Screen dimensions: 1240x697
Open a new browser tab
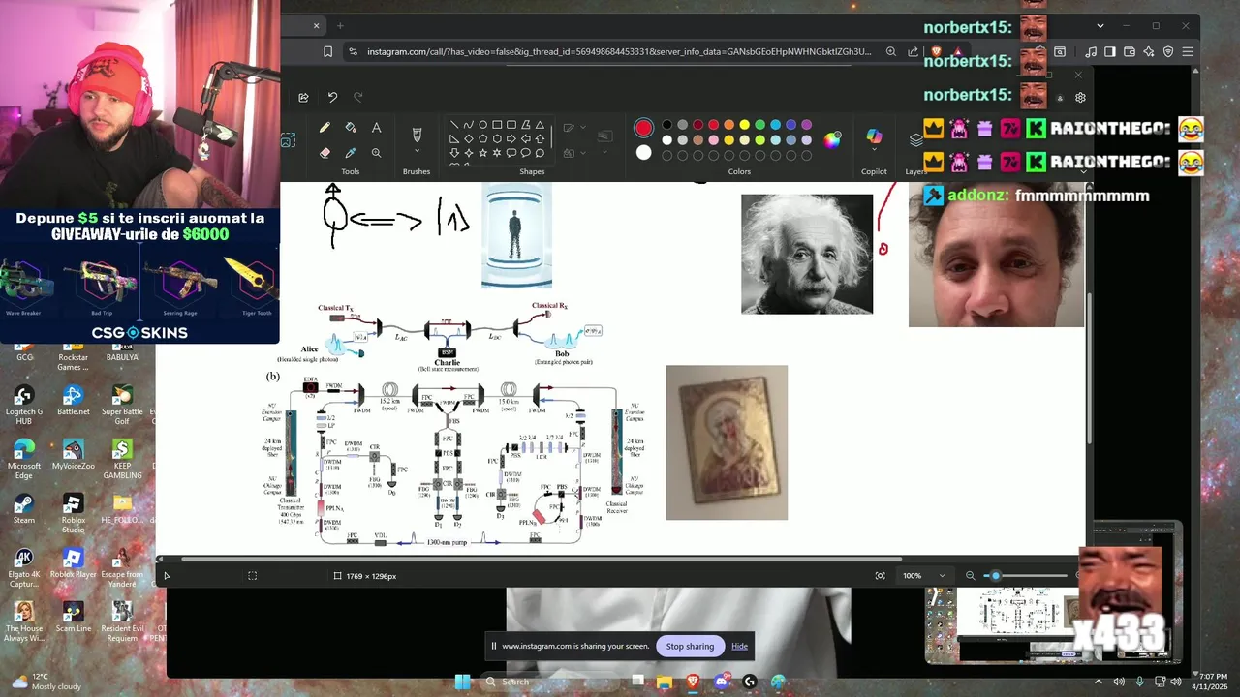(340, 26)
